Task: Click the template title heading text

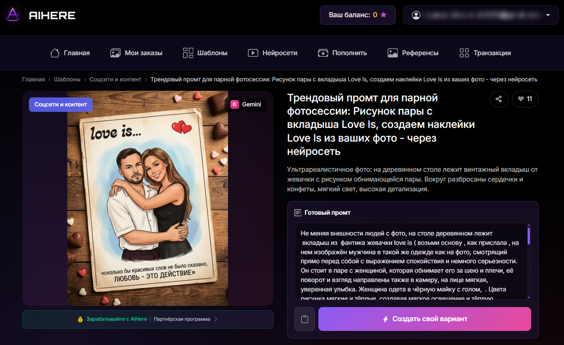Action: (381, 125)
